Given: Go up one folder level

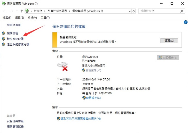Looking at the screenshot, I should (x=22, y=11).
